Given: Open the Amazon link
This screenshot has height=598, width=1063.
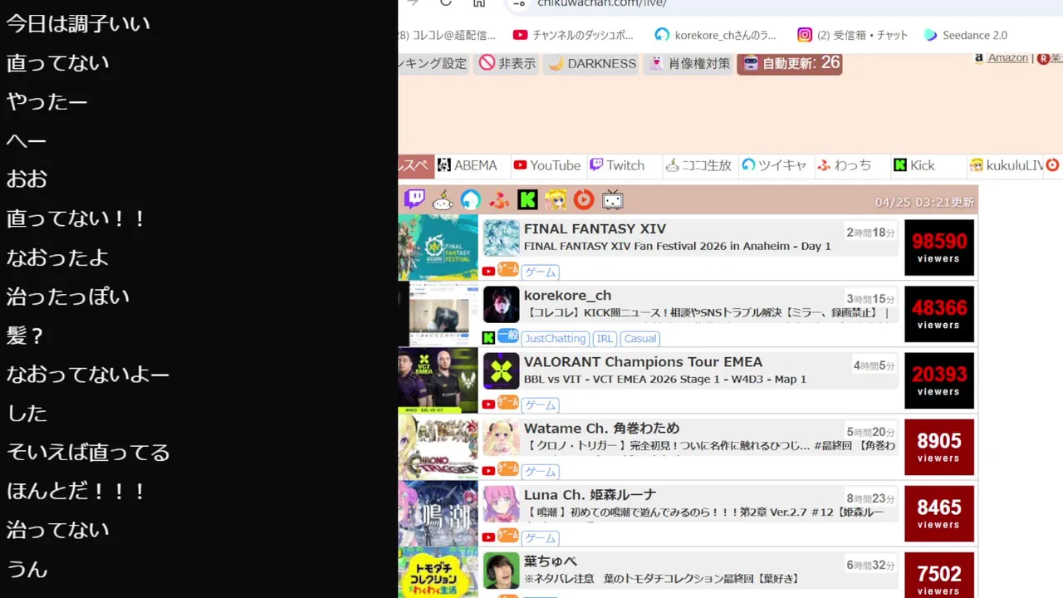Looking at the screenshot, I should pos(1007,57).
